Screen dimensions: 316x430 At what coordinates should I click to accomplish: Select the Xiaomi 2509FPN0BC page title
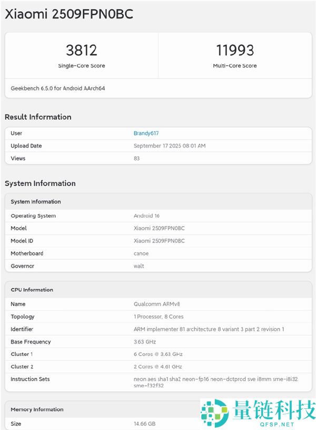69,14
